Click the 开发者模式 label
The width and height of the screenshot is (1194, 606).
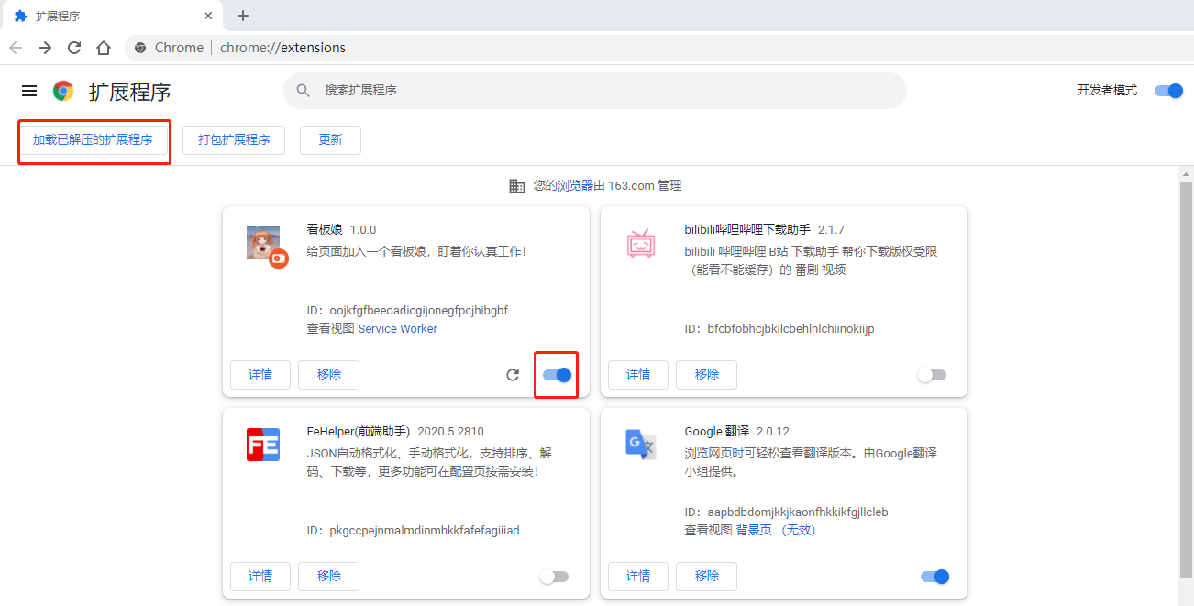[x=1107, y=91]
